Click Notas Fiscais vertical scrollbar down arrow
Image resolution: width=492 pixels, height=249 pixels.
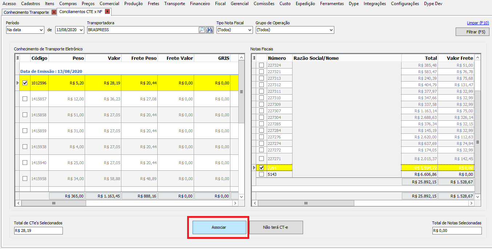click(478, 196)
